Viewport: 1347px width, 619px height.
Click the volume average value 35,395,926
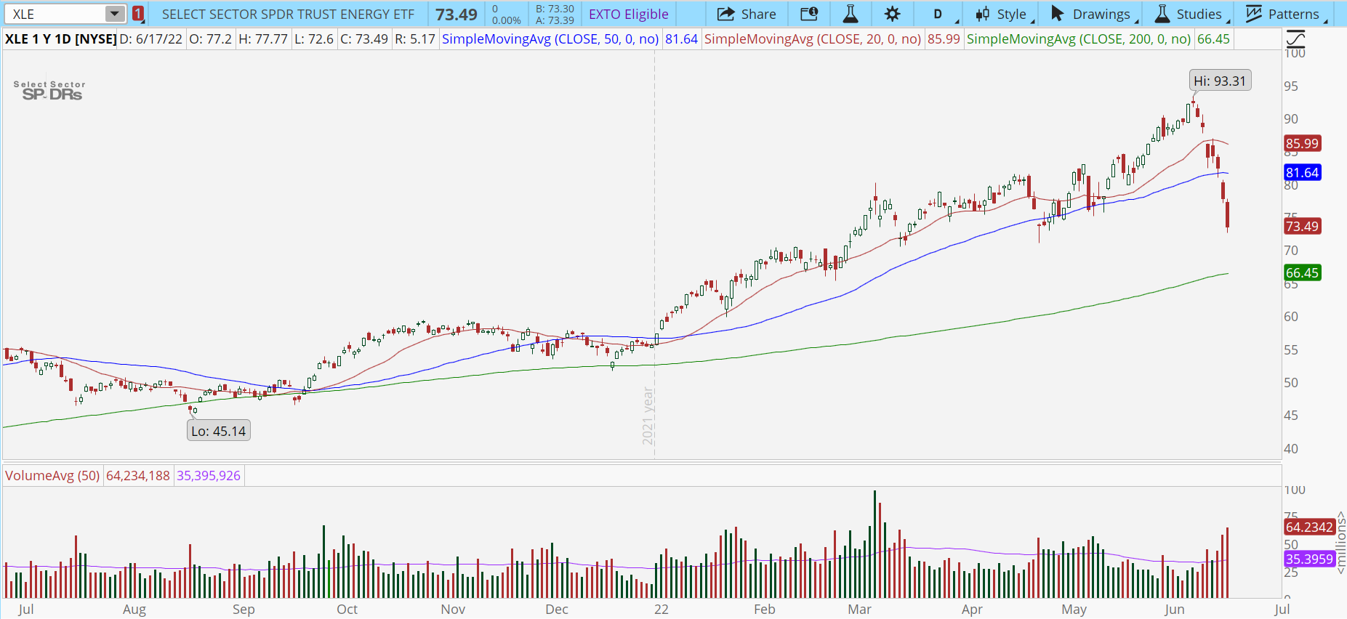[209, 476]
